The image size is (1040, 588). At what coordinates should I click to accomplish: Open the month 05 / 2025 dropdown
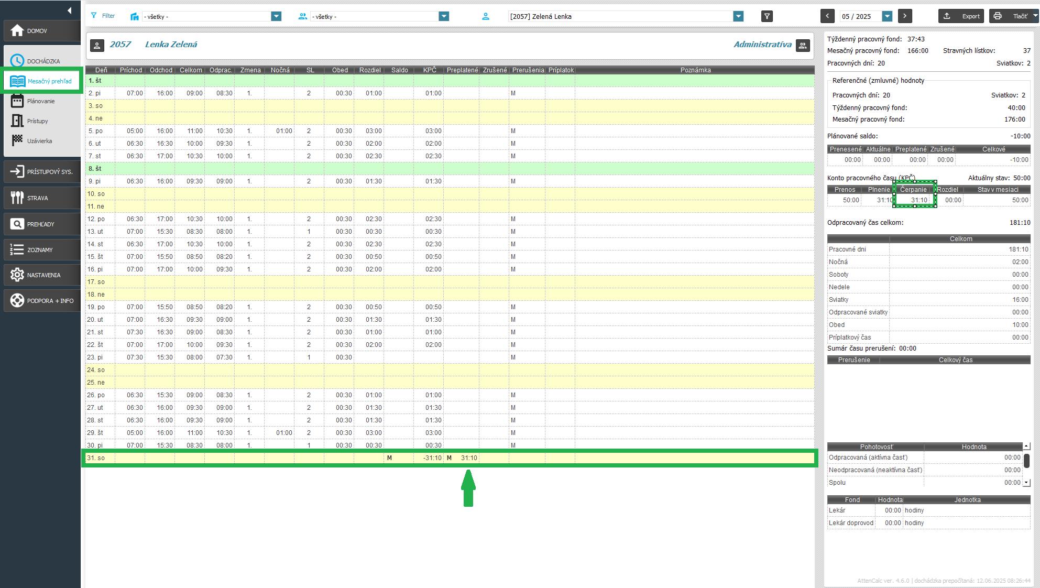coord(887,16)
